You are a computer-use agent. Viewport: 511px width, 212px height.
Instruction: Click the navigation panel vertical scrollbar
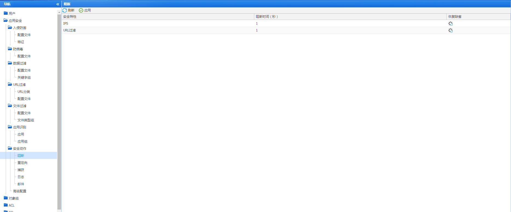pyautogui.click(x=59, y=112)
